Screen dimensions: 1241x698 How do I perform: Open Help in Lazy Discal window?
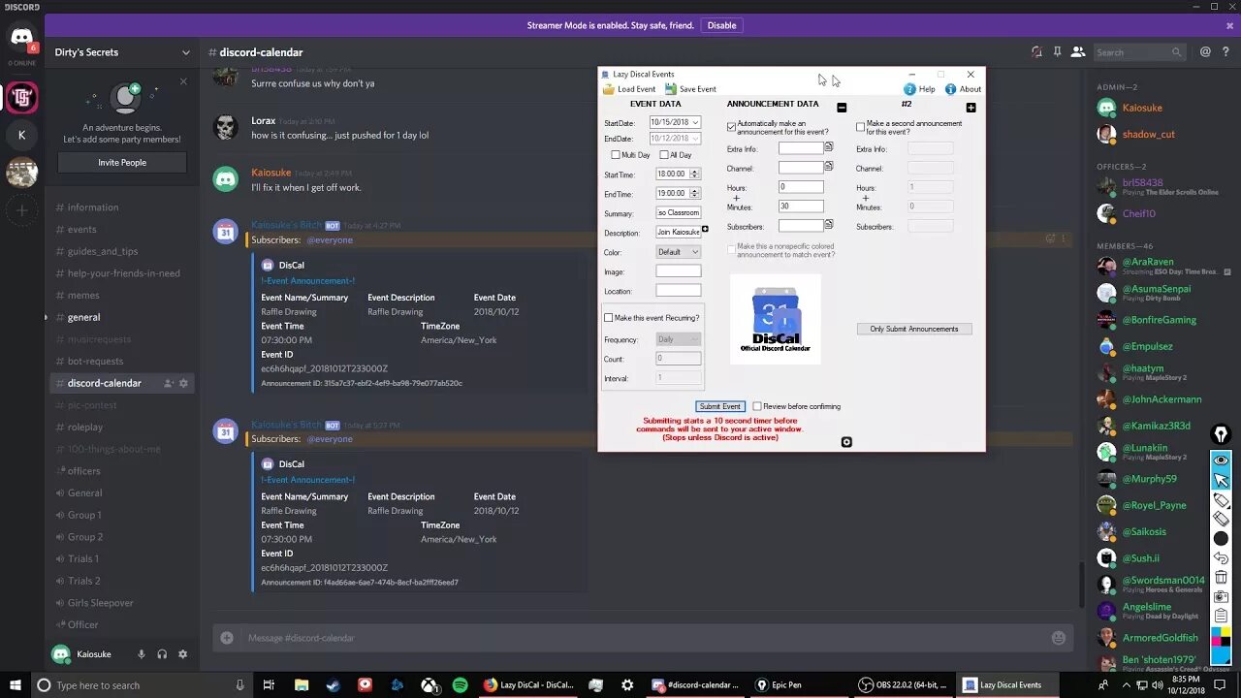(x=919, y=89)
